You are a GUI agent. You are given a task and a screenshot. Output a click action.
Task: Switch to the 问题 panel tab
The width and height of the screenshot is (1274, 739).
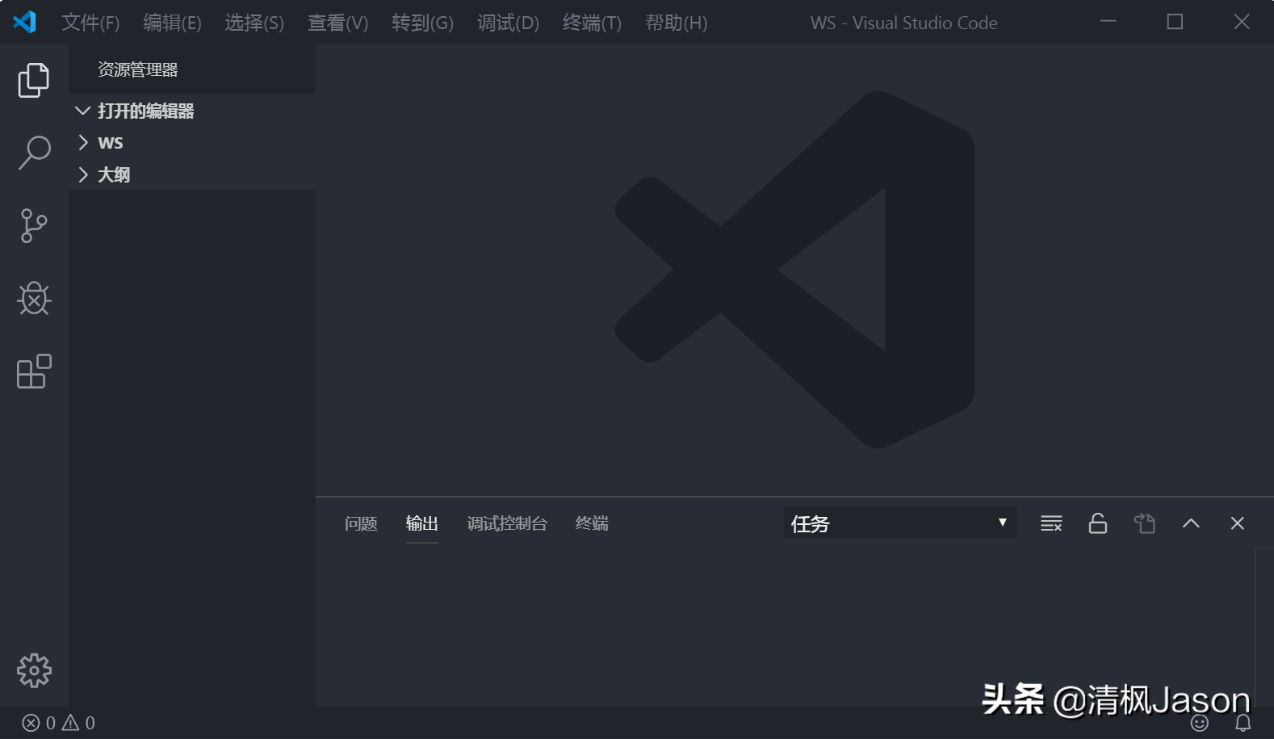(x=361, y=523)
